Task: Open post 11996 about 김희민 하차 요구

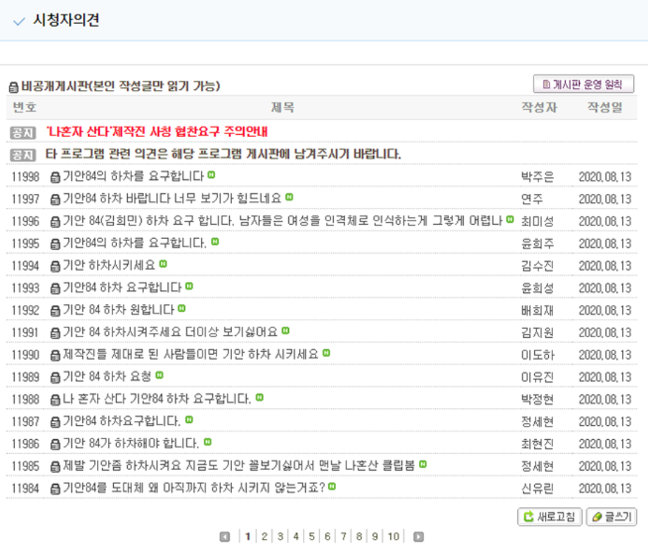Action: (x=283, y=221)
